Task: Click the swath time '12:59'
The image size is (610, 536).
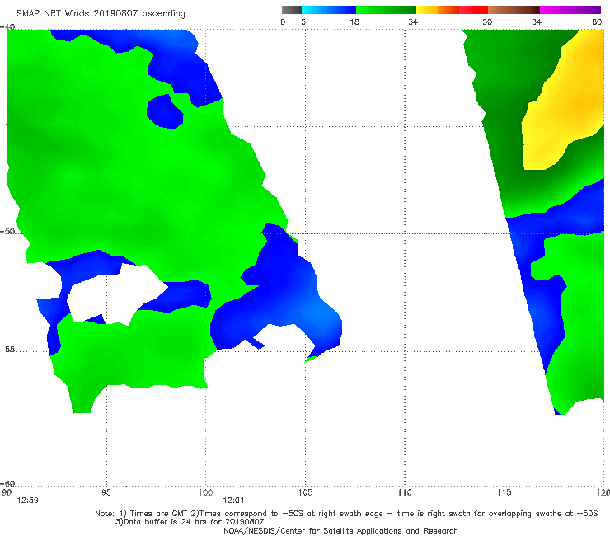Action: pyautogui.click(x=27, y=501)
